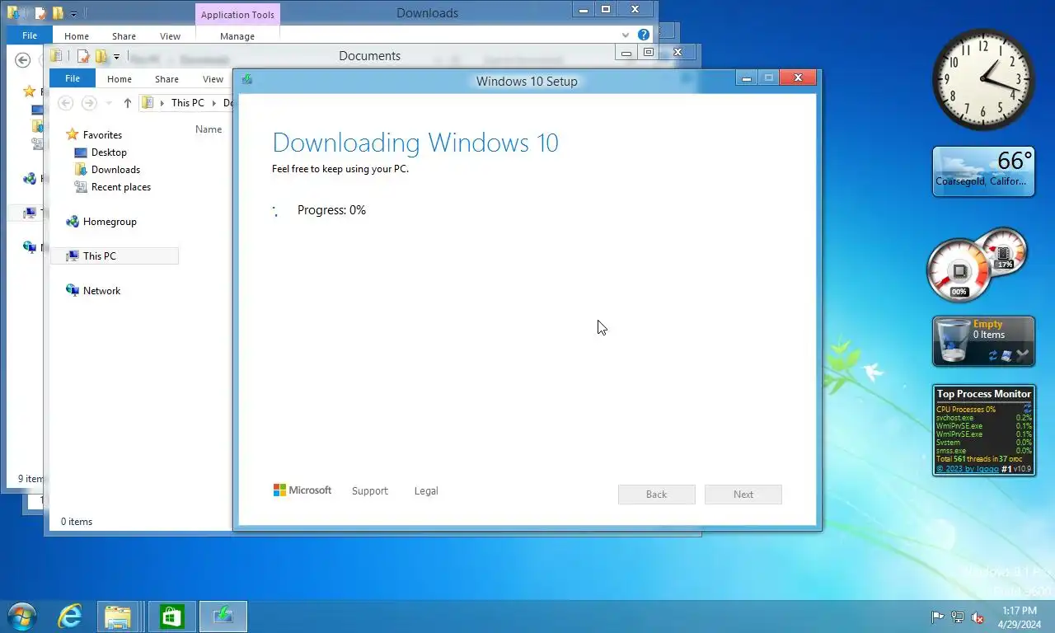This screenshot has width=1055, height=633.
Task: Click the Action Center flag in system tray
Action: tap(937, 617)
